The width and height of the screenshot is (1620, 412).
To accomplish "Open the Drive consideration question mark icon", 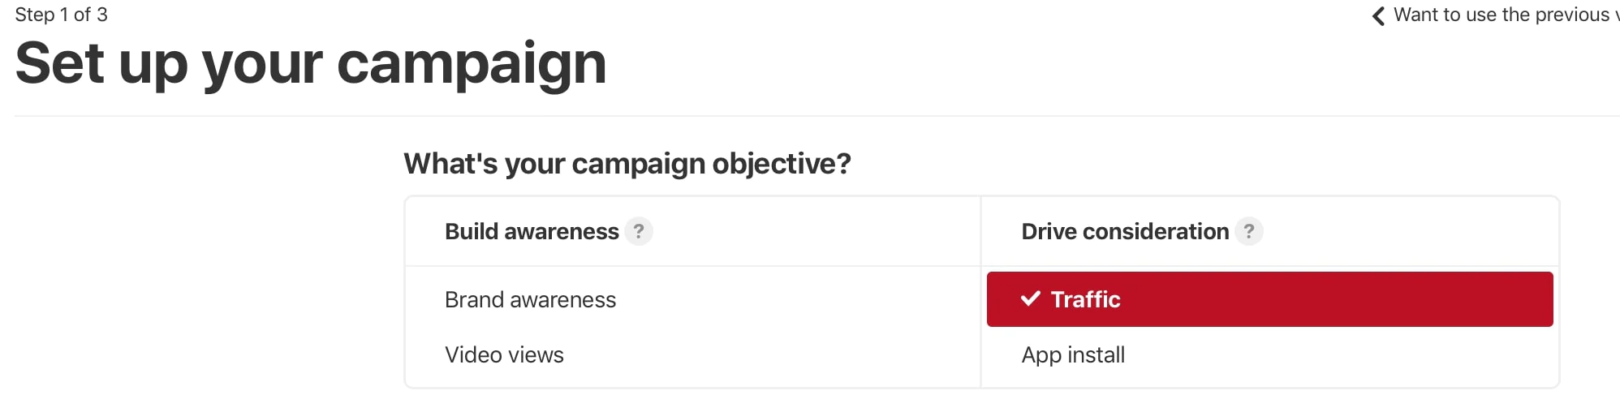I will pos(1249,232).
